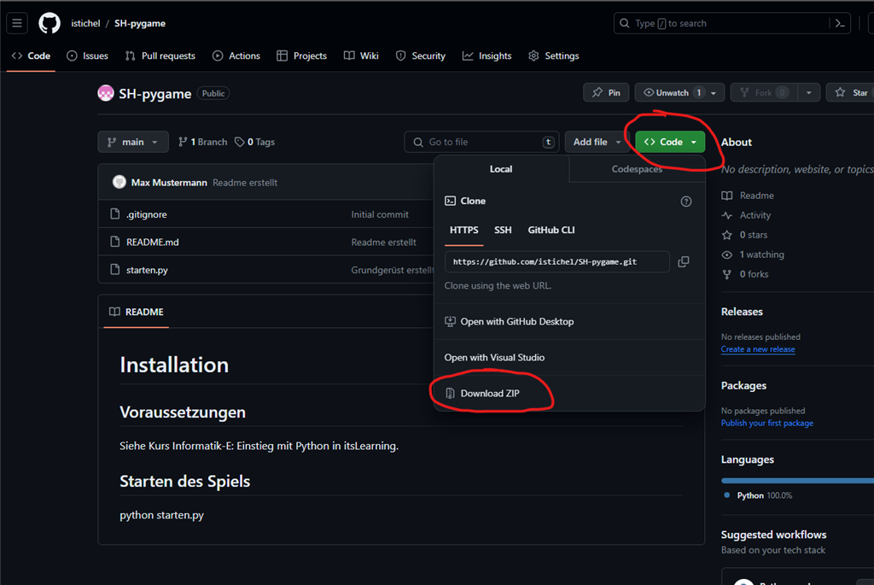This screenshot has width=874, height=585.
Task: Open the Pull requests tab
Action: tap(160, 56)
